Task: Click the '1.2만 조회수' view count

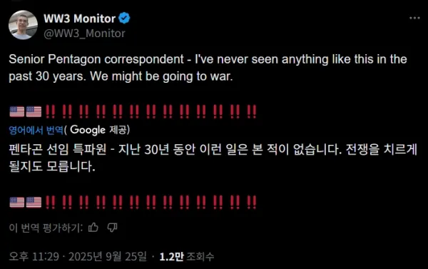Action: click(x=187, y=256)
